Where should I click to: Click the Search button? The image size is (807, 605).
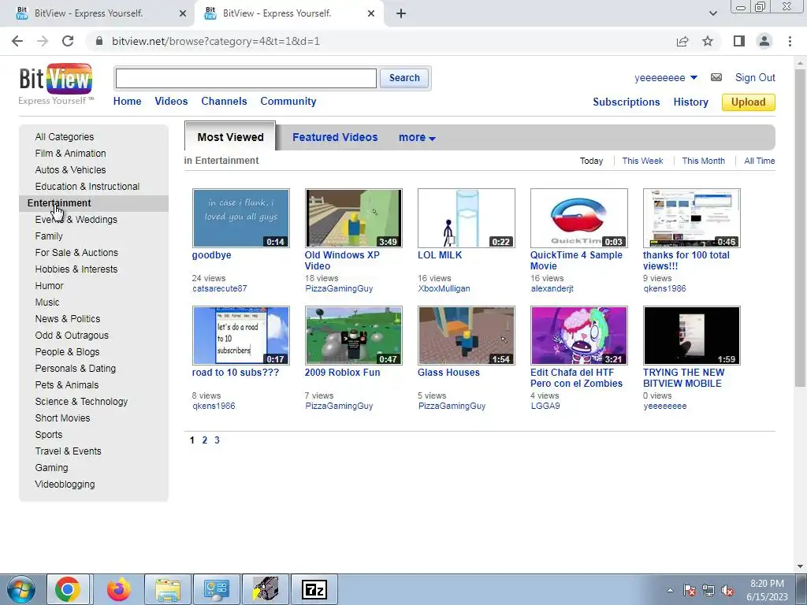404,78
